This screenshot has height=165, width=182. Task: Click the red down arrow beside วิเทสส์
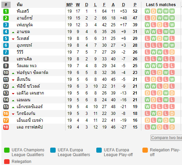(x=13, y=39)
